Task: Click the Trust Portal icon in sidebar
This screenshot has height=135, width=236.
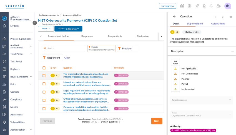Action: [x=4, y=61]
